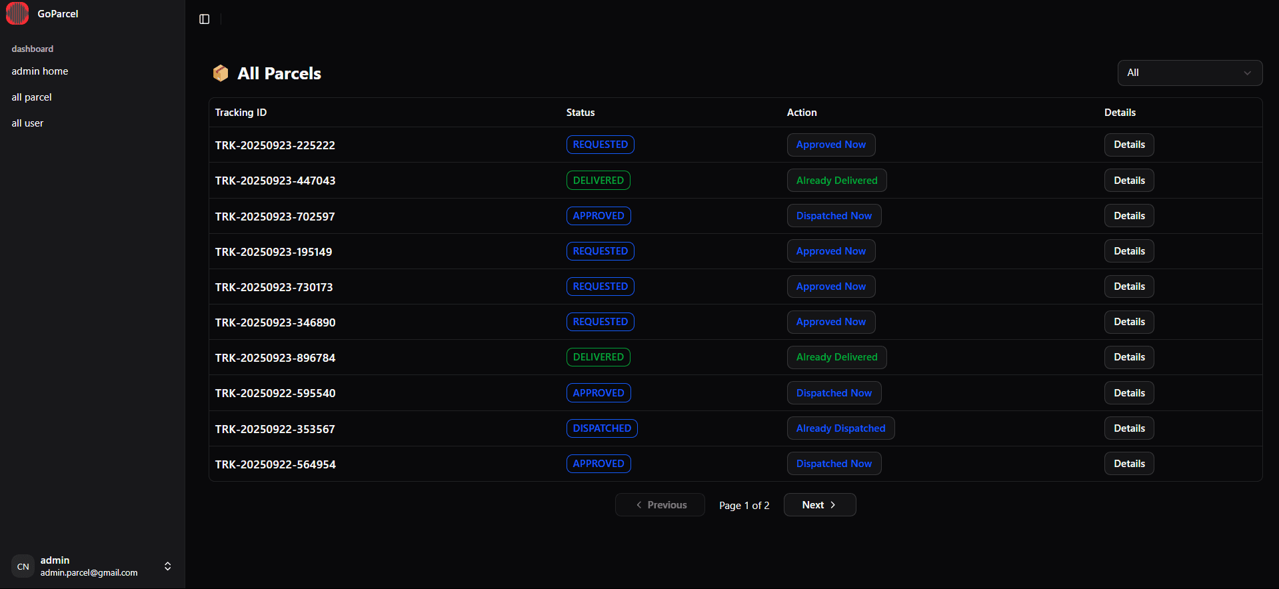Approve parcel TRK-20250923-346890 now
The image size is (1279, 589).
click(830, 322)
